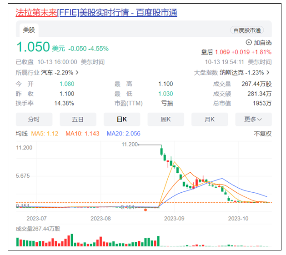286x255 pixels.
Task: Open the 更多 dropdown
Action: 254,120
